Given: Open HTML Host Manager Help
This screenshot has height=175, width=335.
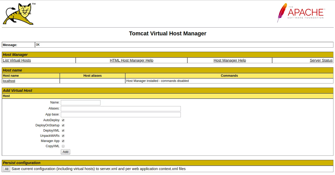Looking at the screenshot, I should coord(131,60).
